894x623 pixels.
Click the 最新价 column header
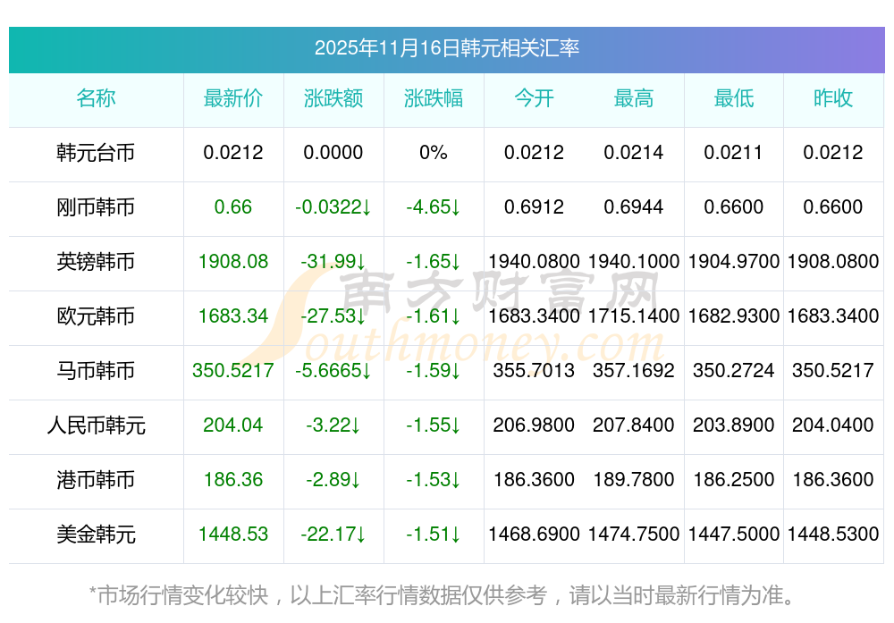(233, 98)
